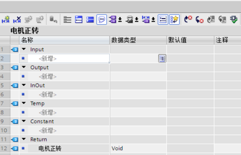The image size is (241, 155).
Task: Toggle the favorites star icon
Action: 174,19
